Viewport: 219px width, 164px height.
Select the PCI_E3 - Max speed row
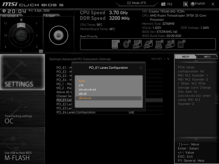tap(64, 76)
